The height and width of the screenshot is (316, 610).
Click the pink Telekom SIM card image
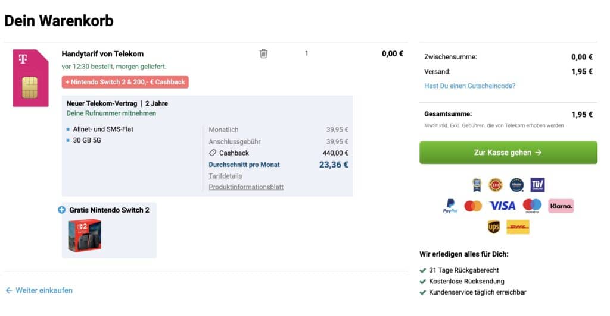point(31,78)
